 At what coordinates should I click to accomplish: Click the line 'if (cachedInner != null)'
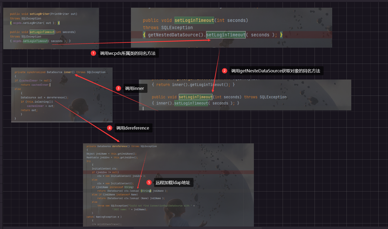tap(33, 81)
